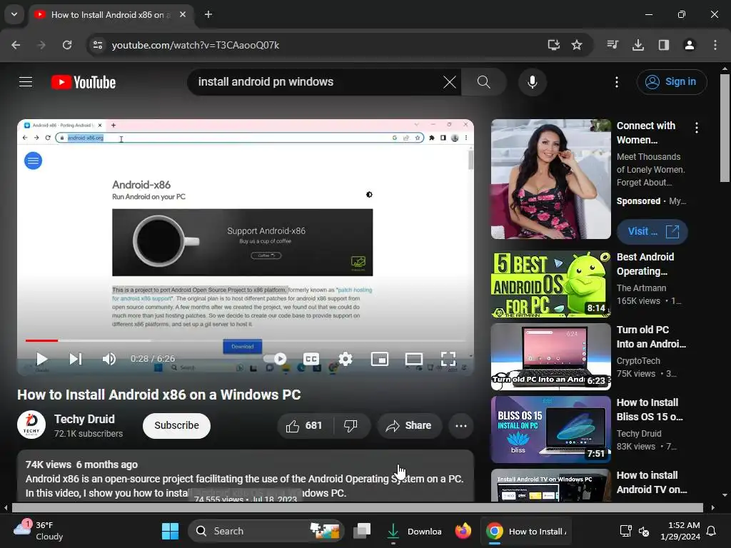
Task: Open Firefox from the taskbar
Action: point(463,531)
